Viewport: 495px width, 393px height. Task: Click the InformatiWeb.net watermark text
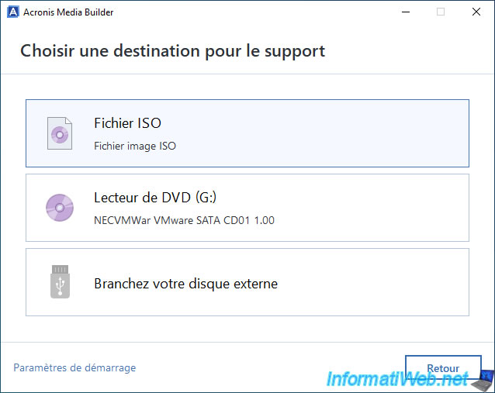(397, 379)
